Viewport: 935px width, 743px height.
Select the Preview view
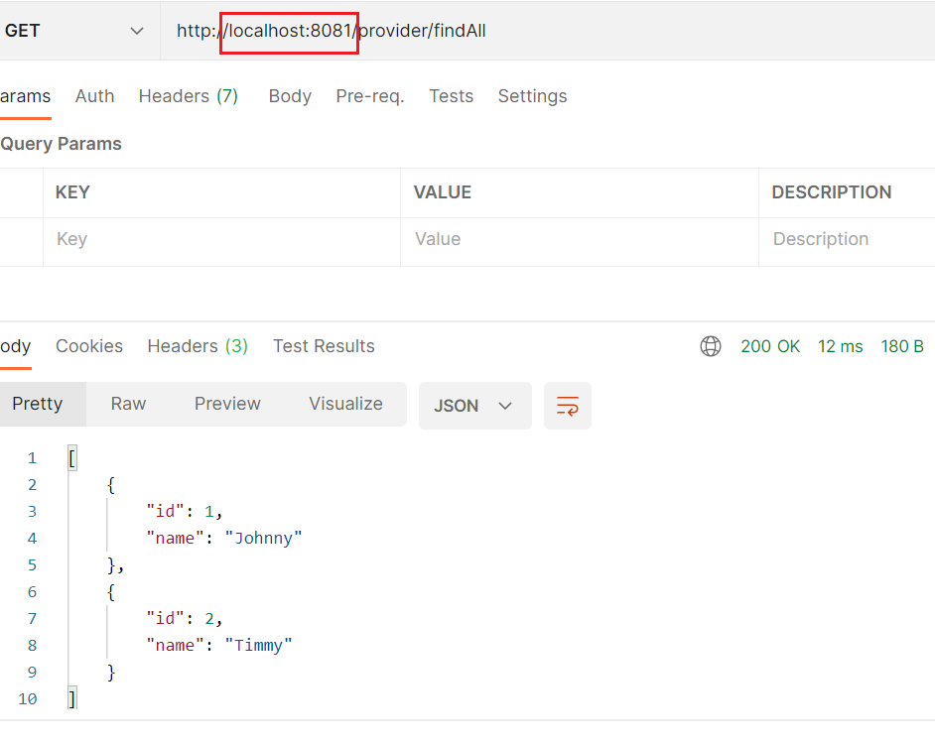point(227,404)
